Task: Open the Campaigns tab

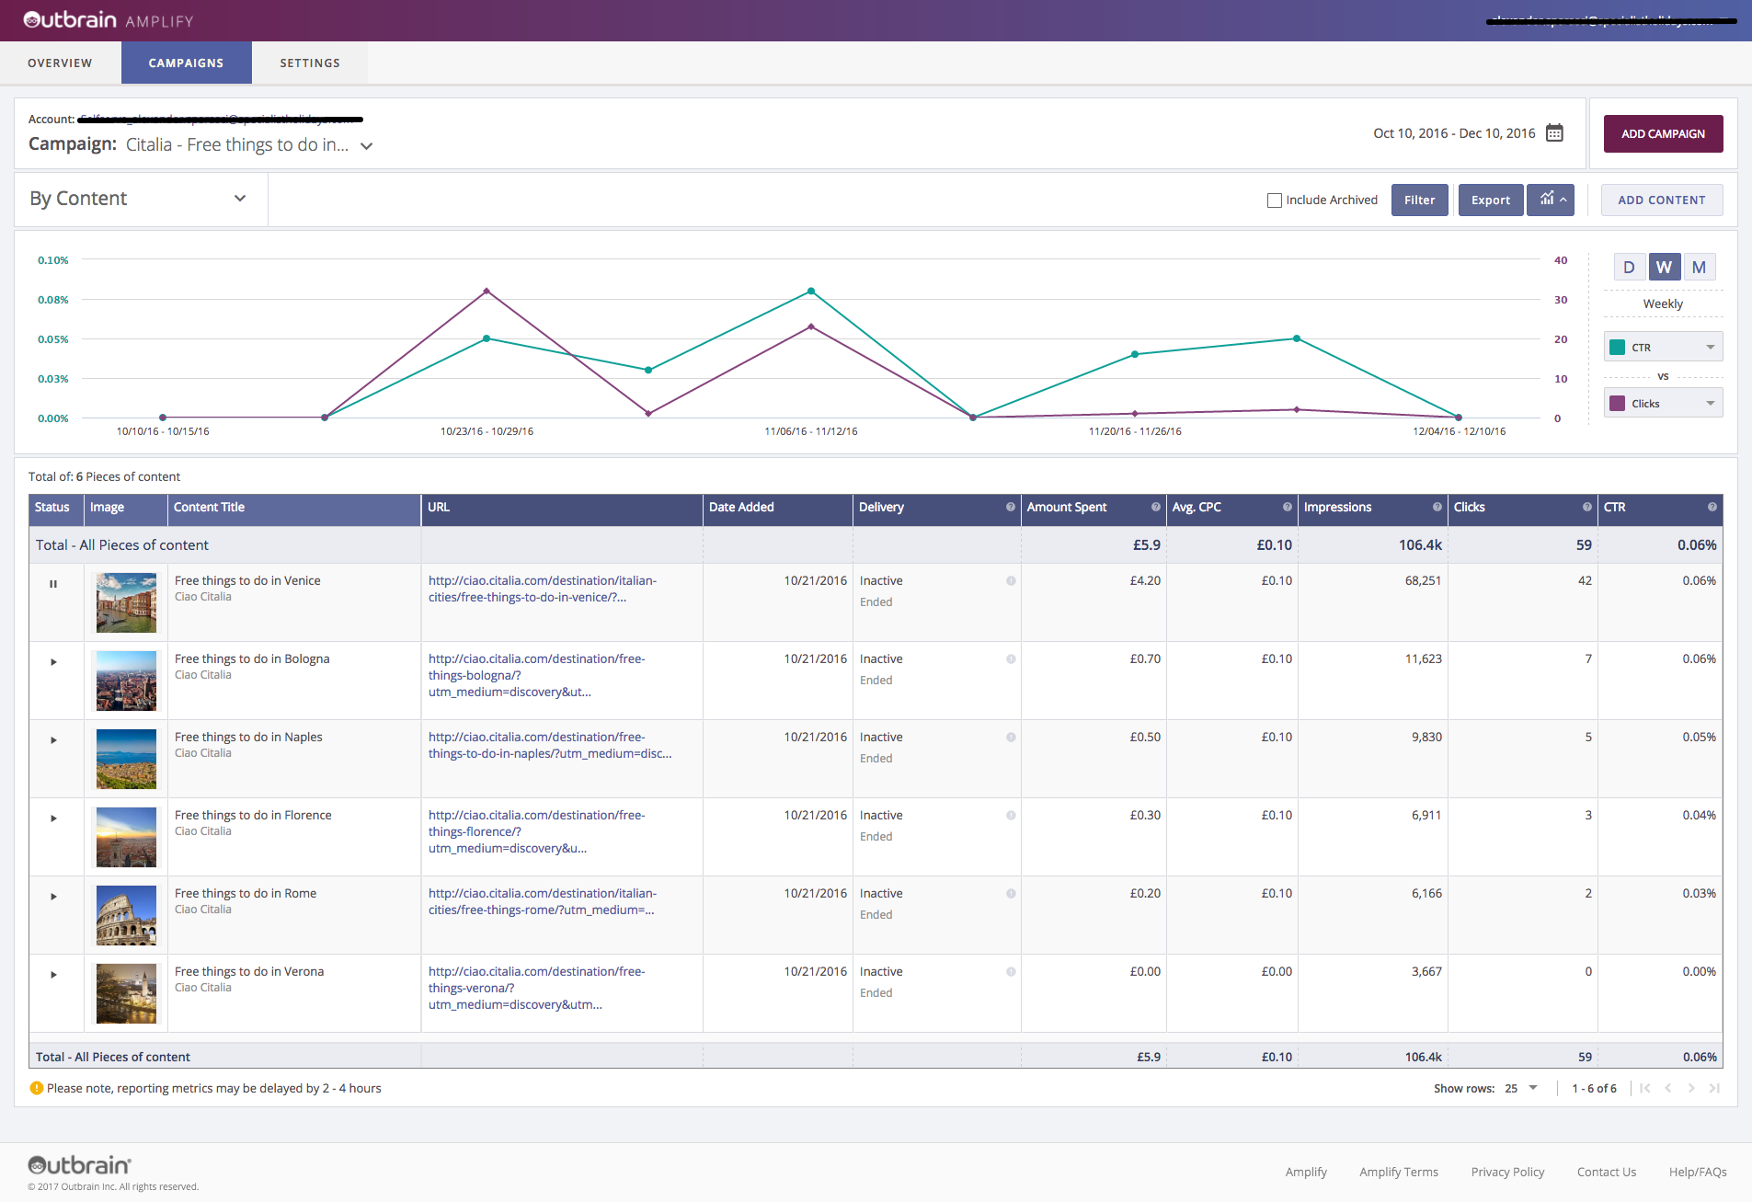Action: tap(187, 63)
